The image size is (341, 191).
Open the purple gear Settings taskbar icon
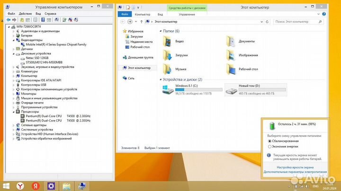[51, 186]
